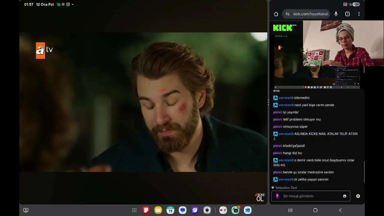Open the emoji picker in chat box

tap(345, 196)
